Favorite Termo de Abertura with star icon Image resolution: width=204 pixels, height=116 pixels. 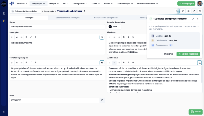pos(84,11)
